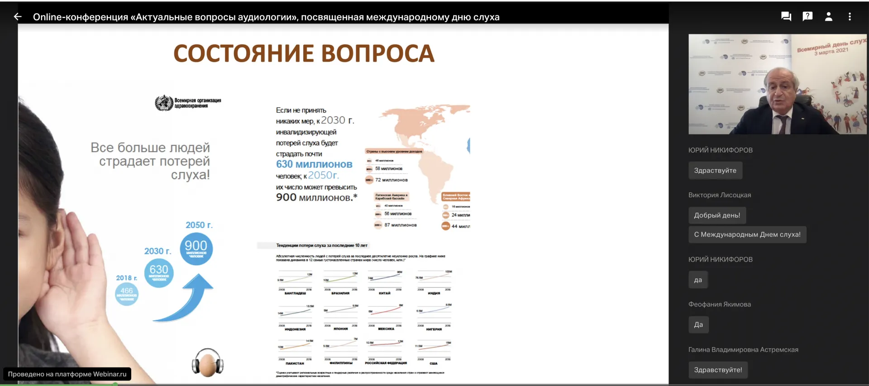Click the presenter video thumbnail
869x386 pixels.
(778, 84)
